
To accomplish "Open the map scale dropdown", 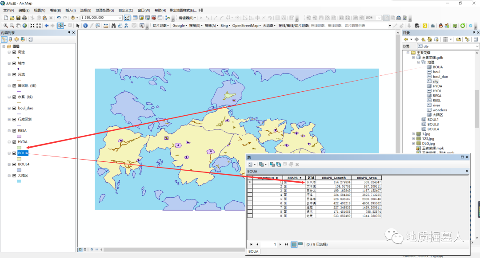I will [120, 18].
